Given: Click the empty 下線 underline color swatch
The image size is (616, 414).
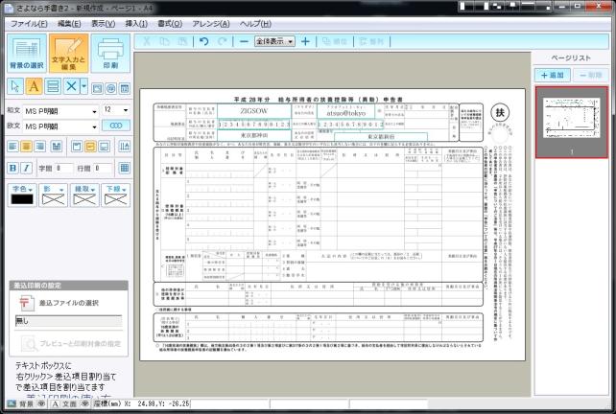Looking at the screenshot, I should click(115, 199).
